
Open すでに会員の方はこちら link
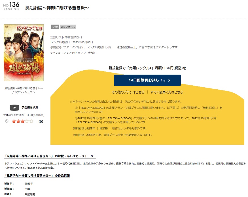tap(167, 92)
